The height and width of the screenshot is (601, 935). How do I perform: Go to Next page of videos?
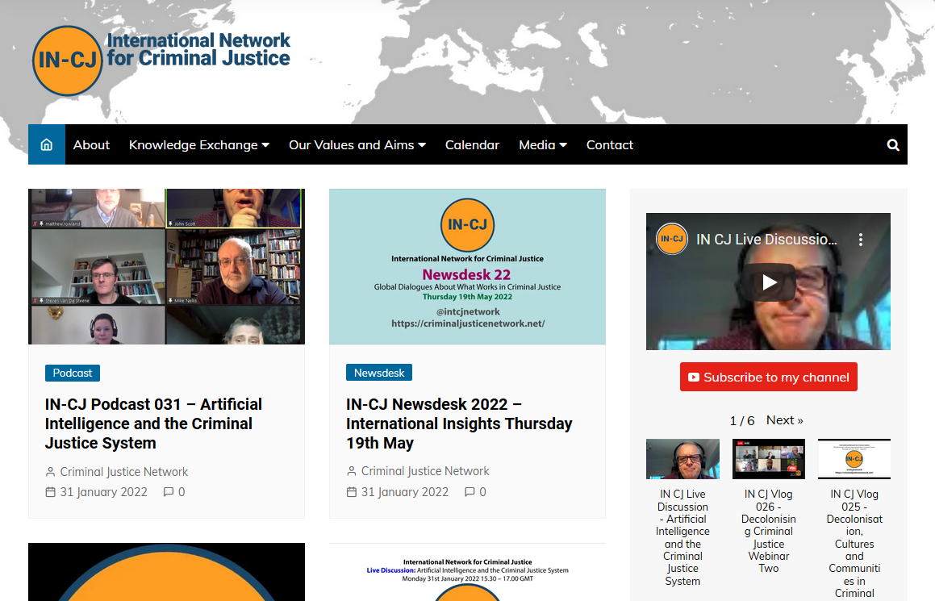click(x=785, y=420)
